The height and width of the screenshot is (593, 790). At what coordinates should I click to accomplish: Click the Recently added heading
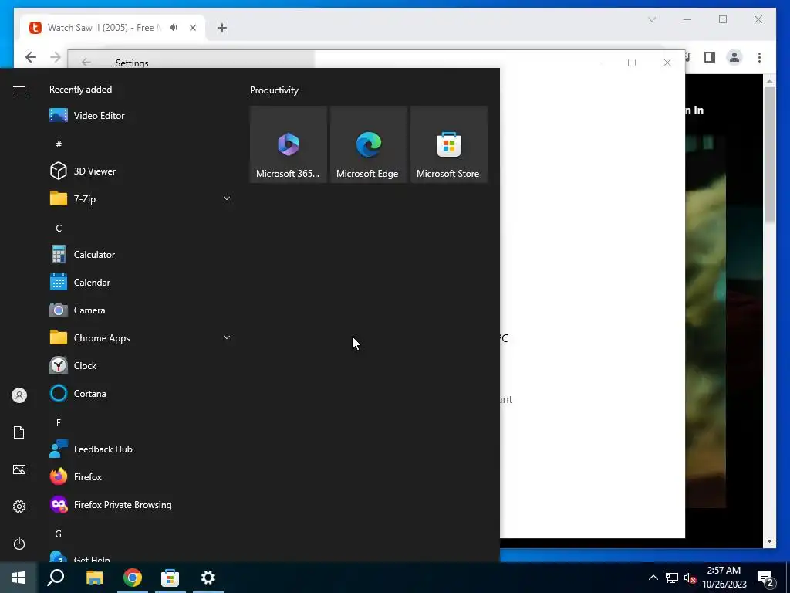click(80, 90)
